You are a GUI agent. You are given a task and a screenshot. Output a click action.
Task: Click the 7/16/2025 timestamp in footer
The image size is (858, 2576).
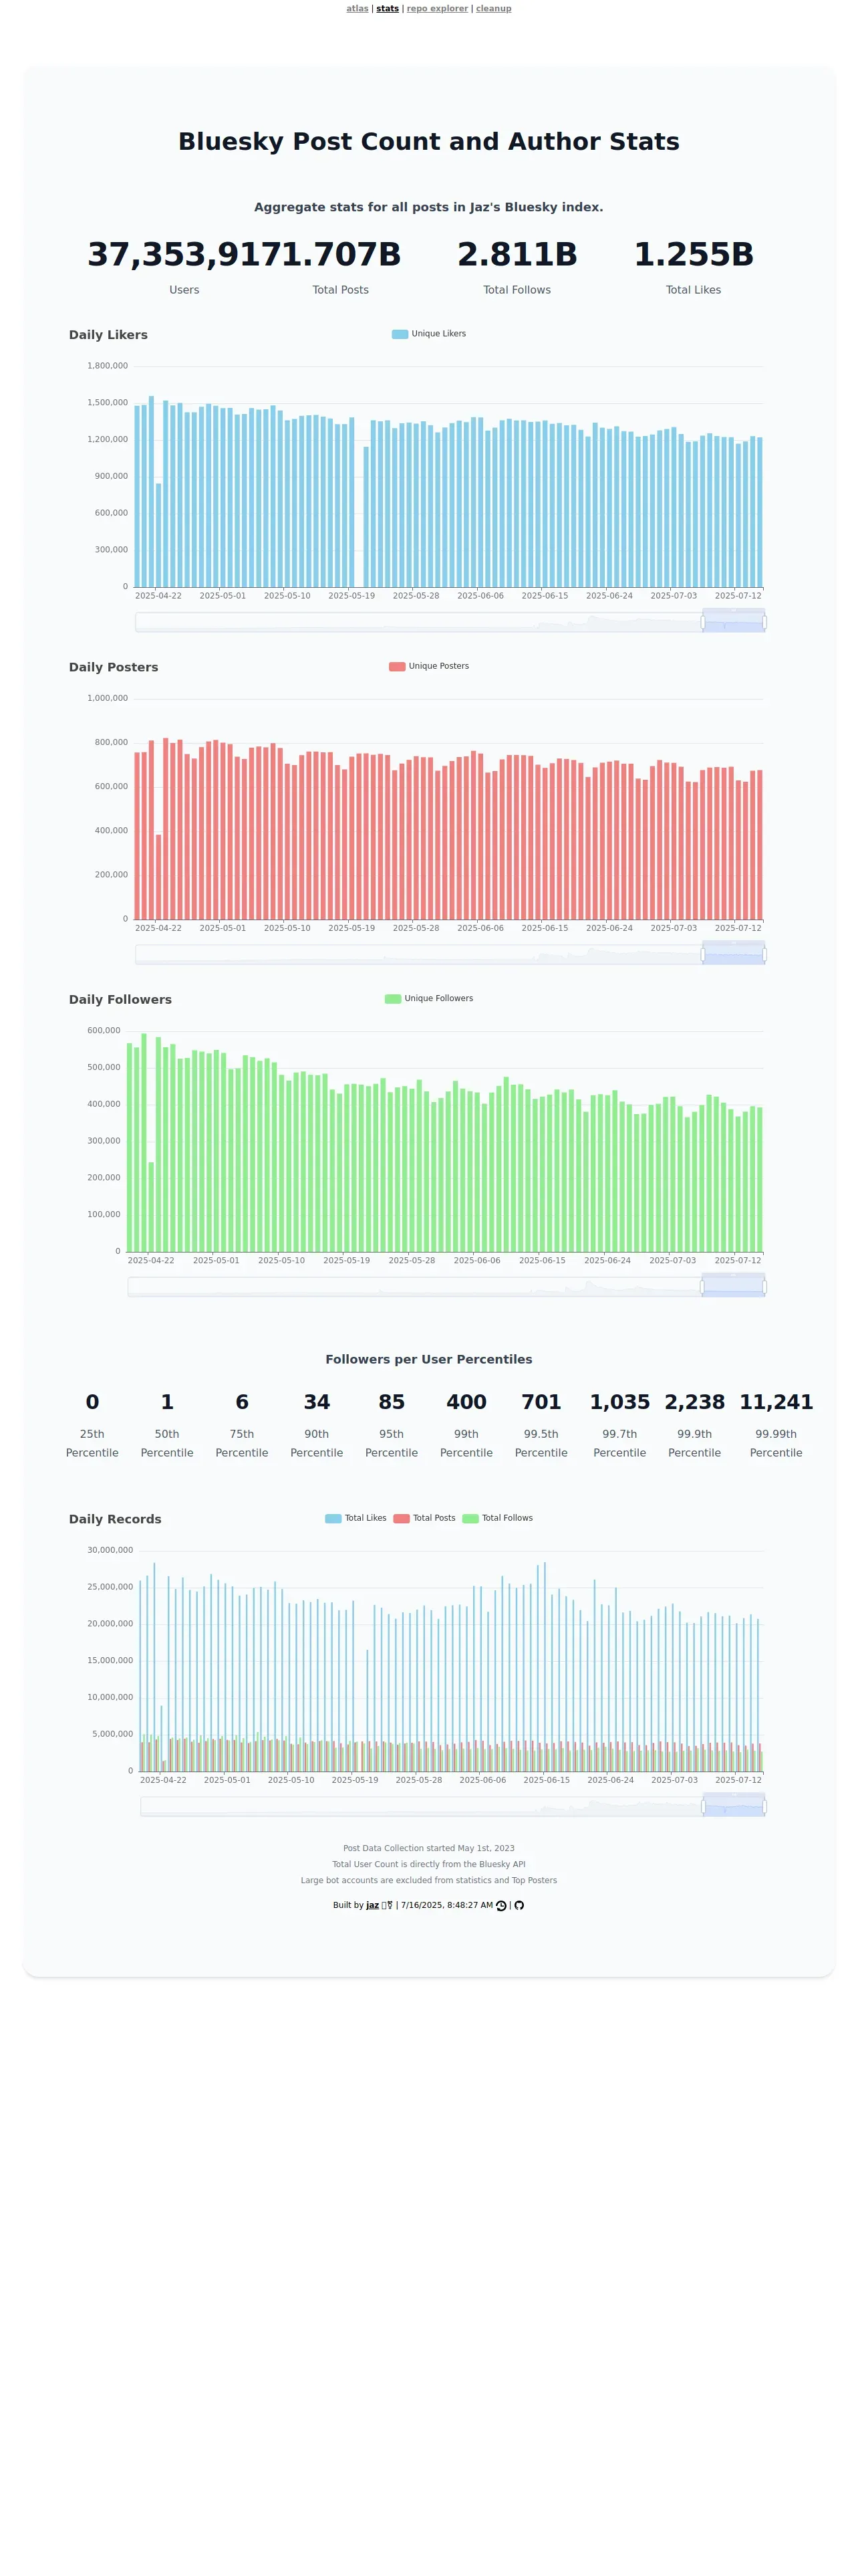point(446,1905)
